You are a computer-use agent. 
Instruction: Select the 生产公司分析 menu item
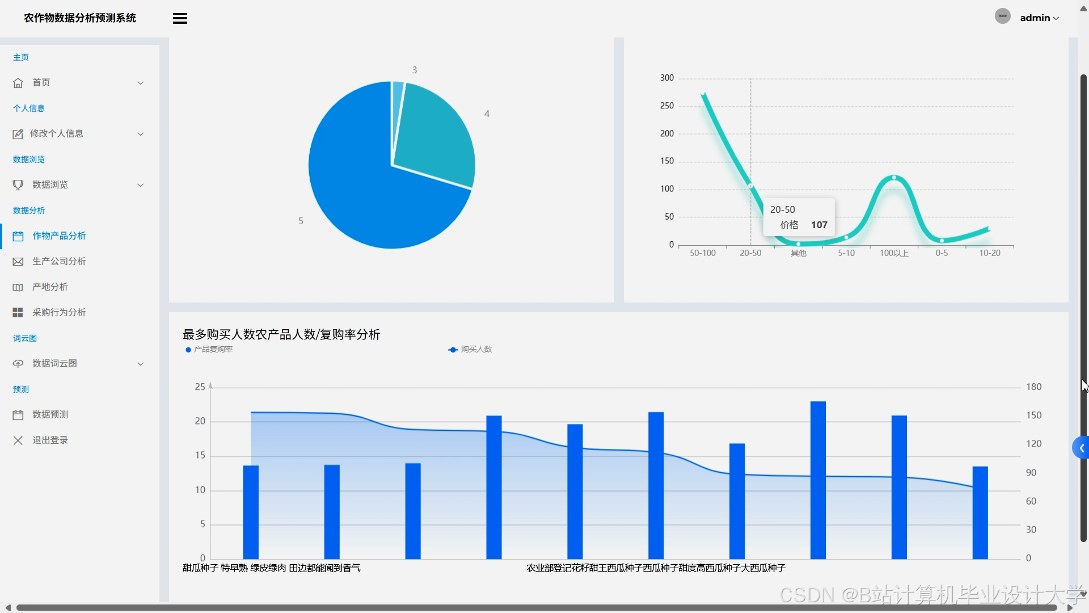tap(60, 261)
